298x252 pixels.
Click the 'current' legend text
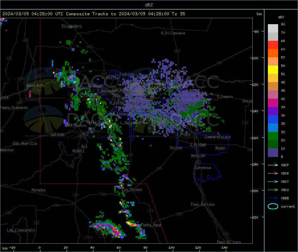click(288, 206)
